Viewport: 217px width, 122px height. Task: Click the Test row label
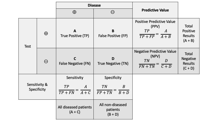[28, 46]
